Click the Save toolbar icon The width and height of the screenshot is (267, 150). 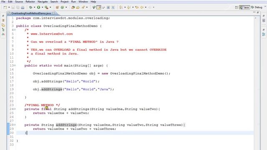pyautogui.click(x=13, y=7)
